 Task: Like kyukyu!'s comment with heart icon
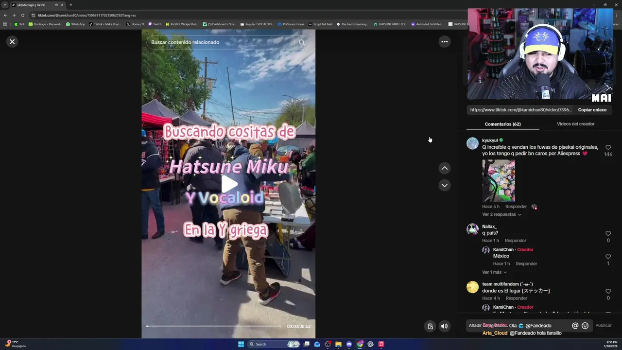point(608,147)
